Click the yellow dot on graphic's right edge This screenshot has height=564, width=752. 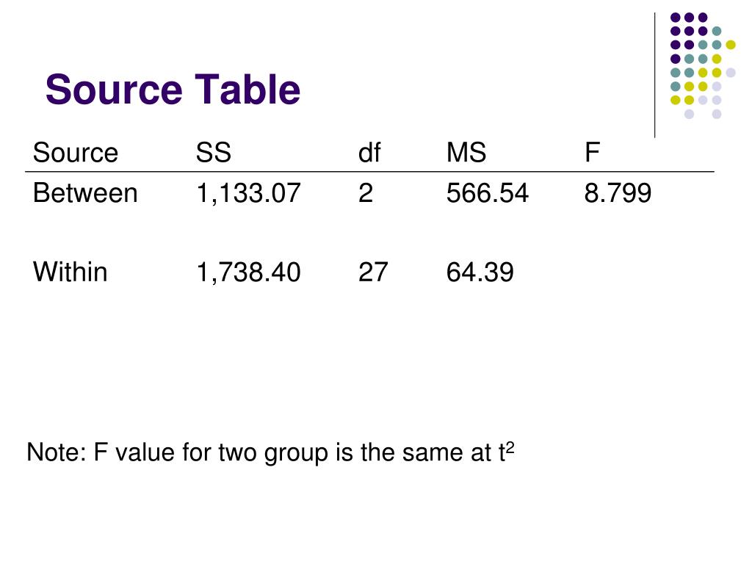pyautogui.click(x=731, y=45)
